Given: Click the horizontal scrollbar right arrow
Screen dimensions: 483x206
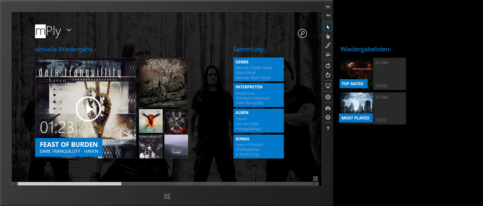Looking at the screenshot, I should coord(313,184).
